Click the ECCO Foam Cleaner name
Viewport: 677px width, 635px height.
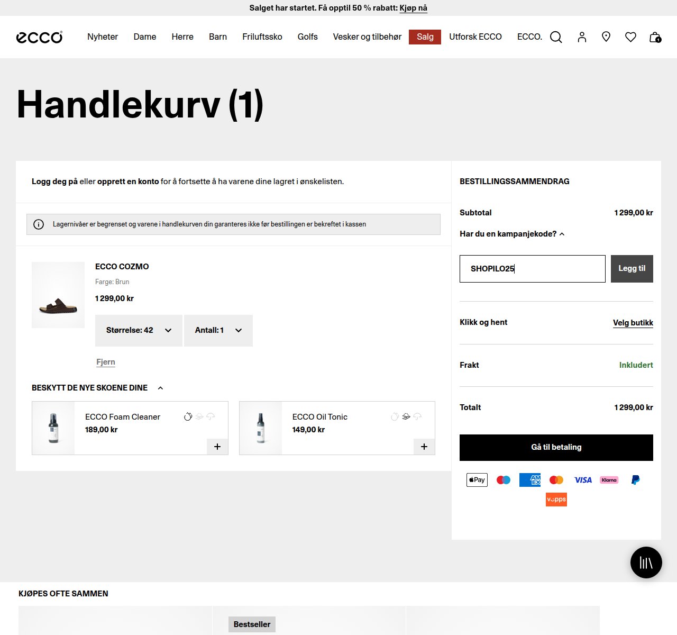click(123, 417)
